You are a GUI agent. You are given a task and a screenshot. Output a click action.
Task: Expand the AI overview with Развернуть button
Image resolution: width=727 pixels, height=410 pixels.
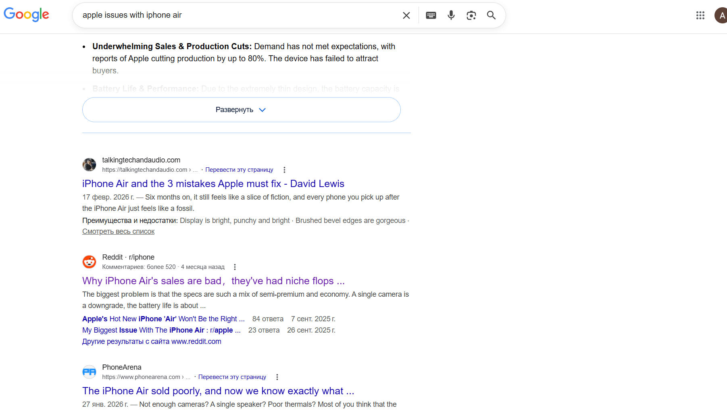click(x=241, y=110)
